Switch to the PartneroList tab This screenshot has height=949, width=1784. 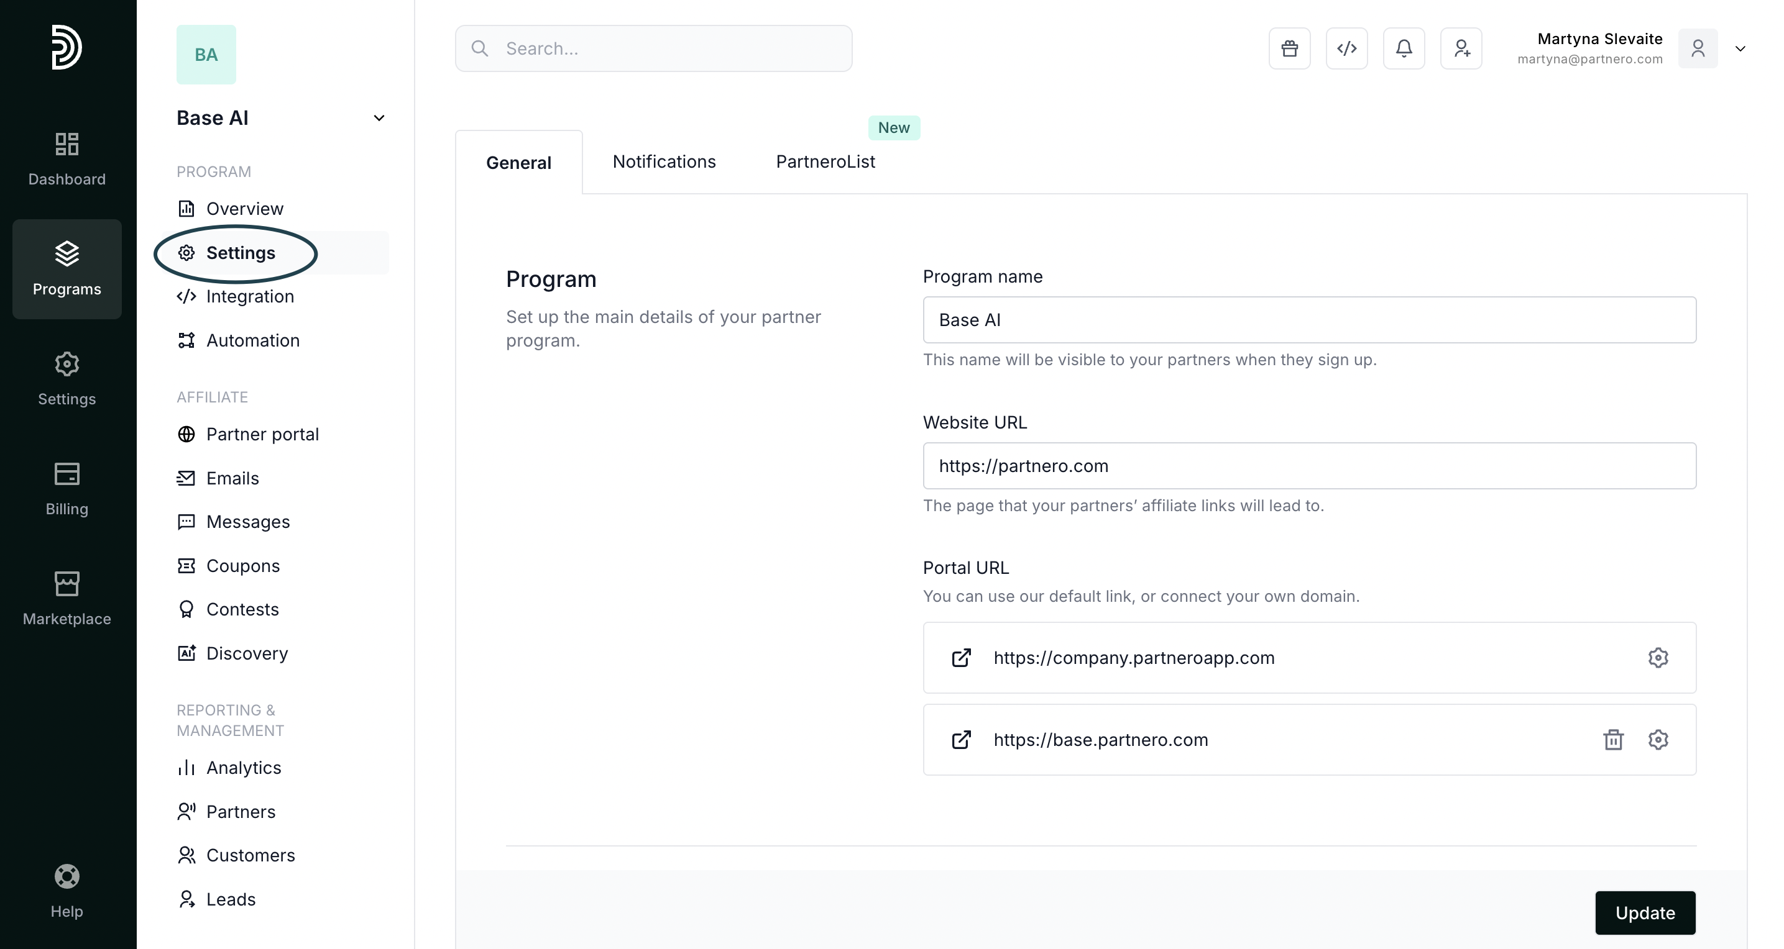pyautogui.click(x=825, y=161)
